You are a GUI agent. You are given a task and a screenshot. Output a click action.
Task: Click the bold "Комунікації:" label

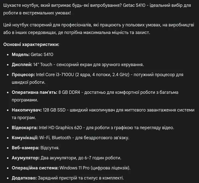(25, 138)
